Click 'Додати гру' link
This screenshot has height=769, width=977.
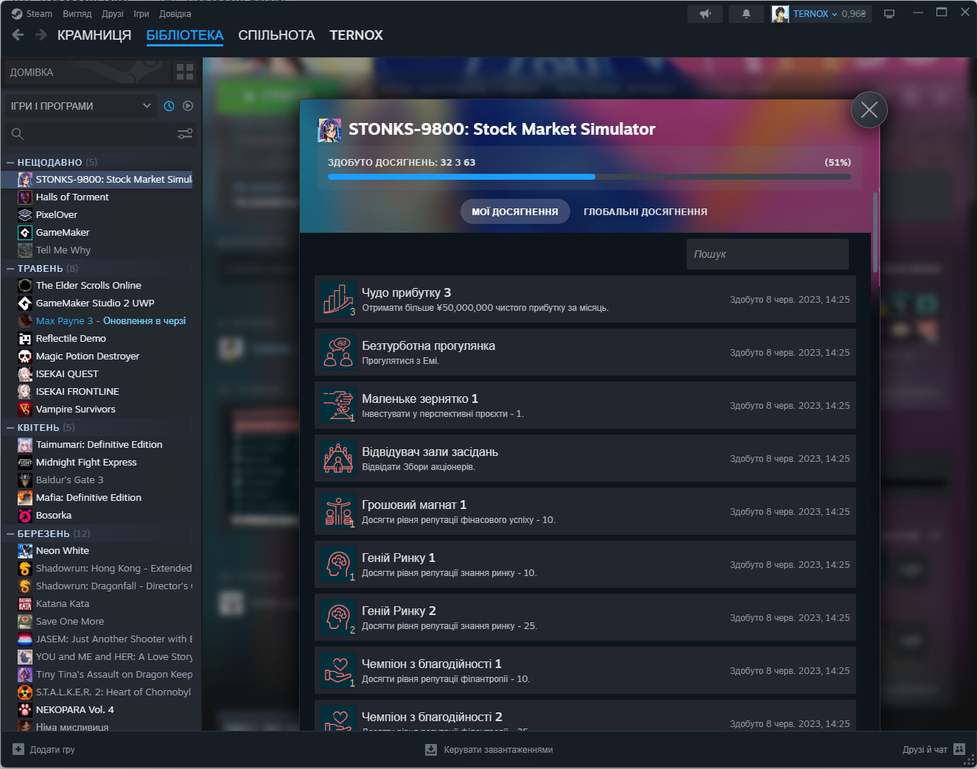52,750
